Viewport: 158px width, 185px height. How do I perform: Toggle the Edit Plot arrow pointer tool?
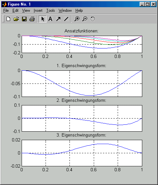click(43, 19)
